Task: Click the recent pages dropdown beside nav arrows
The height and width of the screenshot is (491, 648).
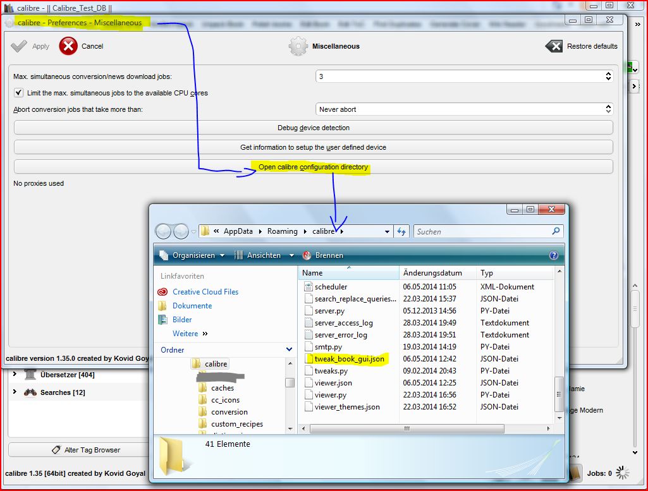Action: [x=193, y=232]
